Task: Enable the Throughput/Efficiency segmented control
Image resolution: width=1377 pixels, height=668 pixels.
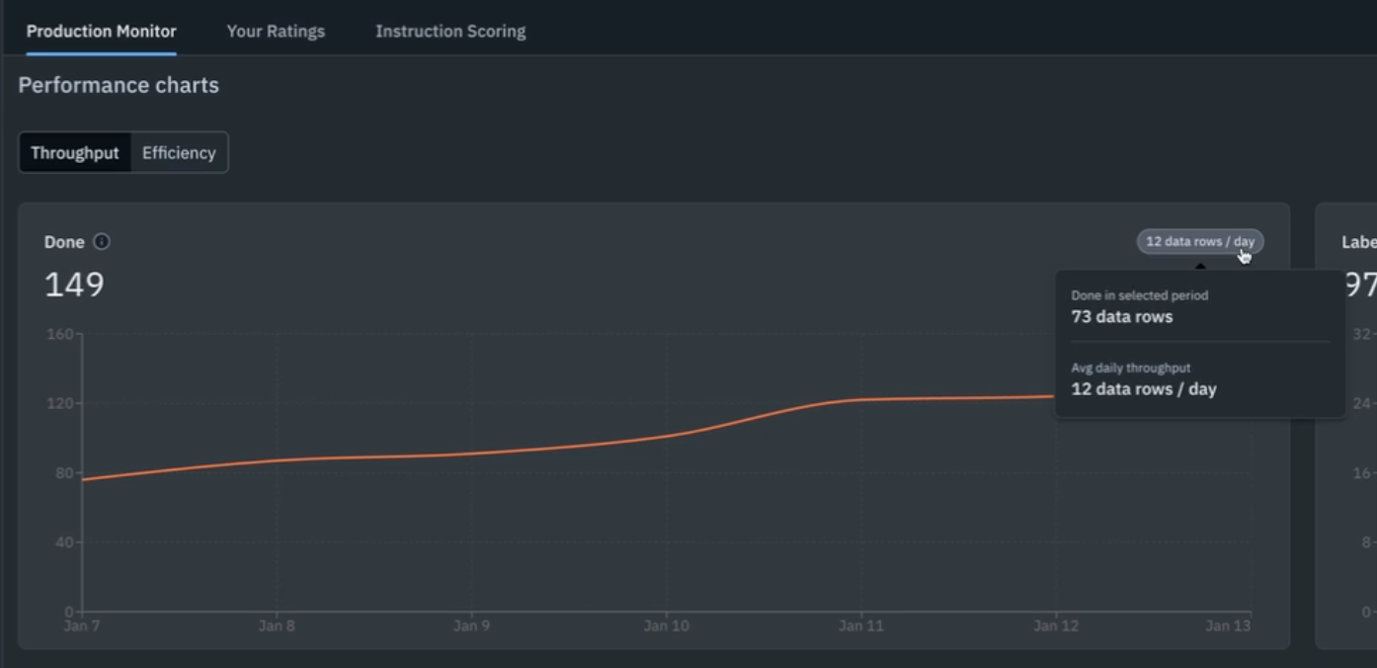Action: point(123,152)
